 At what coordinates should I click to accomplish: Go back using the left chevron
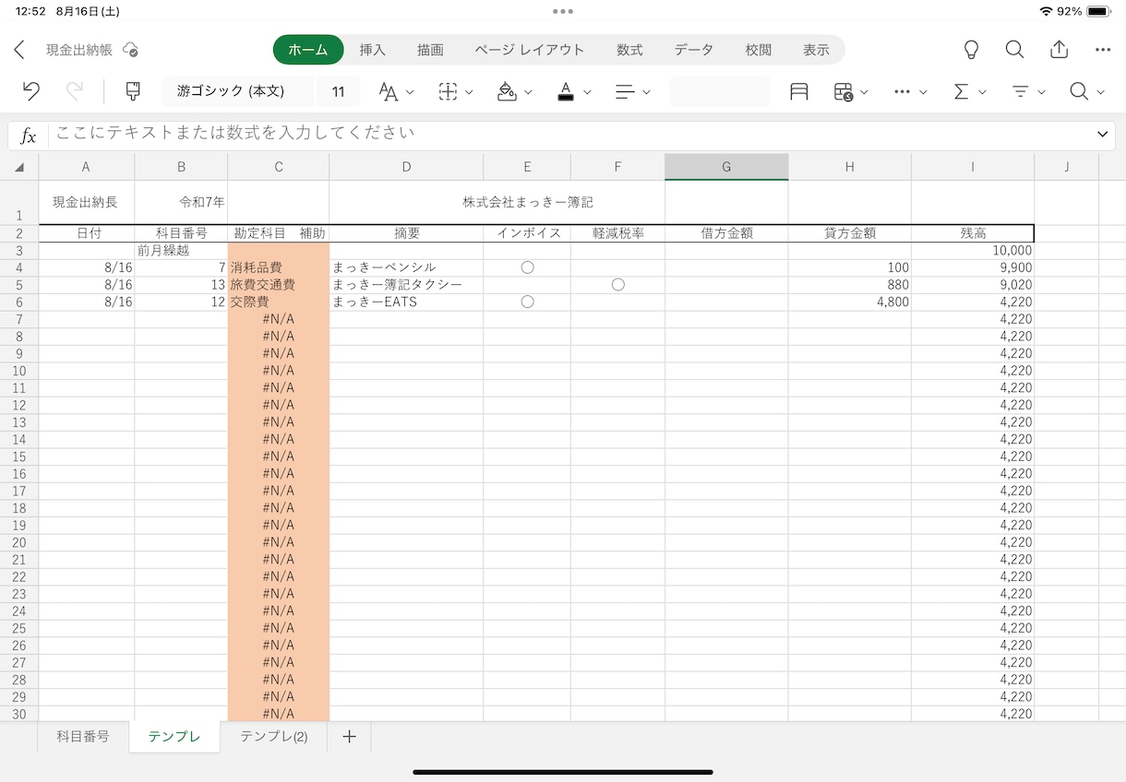point(19,50)
